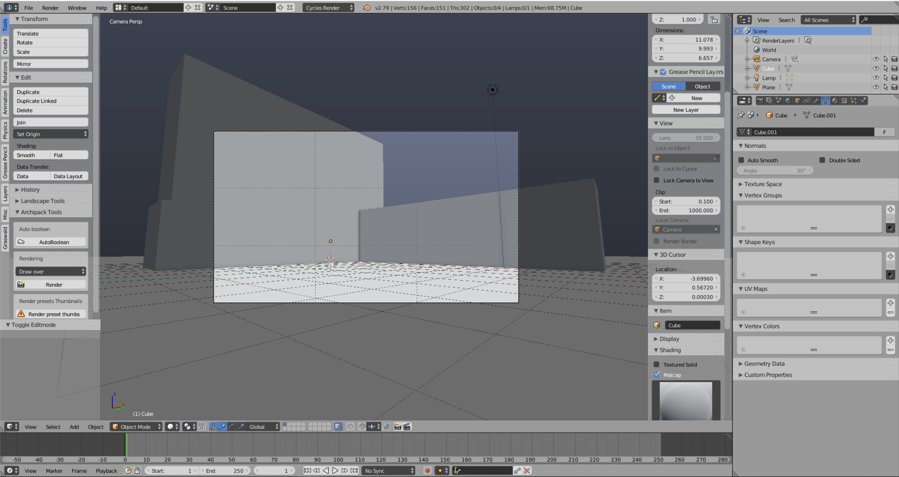Toggle selectability of the Plane object

tap(886, 87)
